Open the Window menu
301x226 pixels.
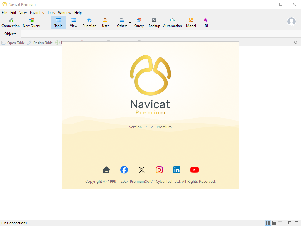point(65,12)
